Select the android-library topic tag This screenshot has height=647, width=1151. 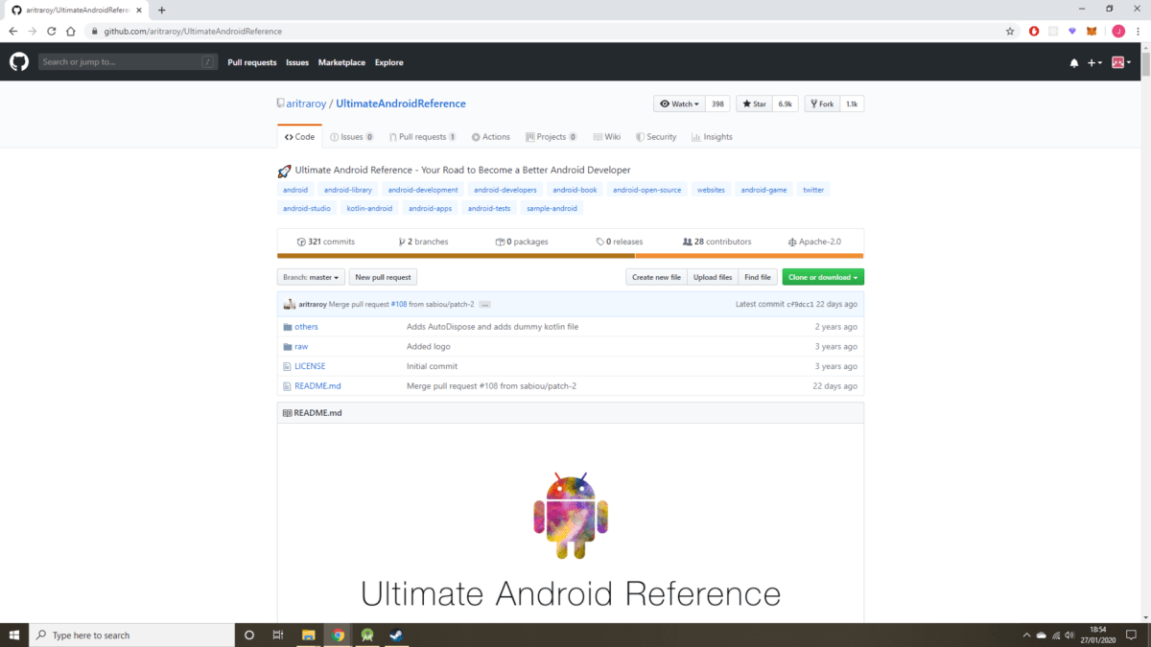[347, 189]
